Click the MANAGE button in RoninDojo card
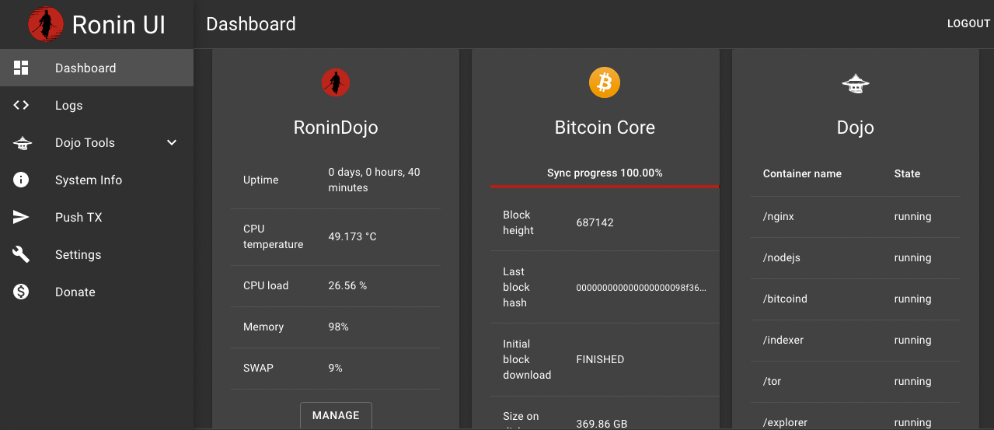994x430 pixels. click(x=336, y=415)
